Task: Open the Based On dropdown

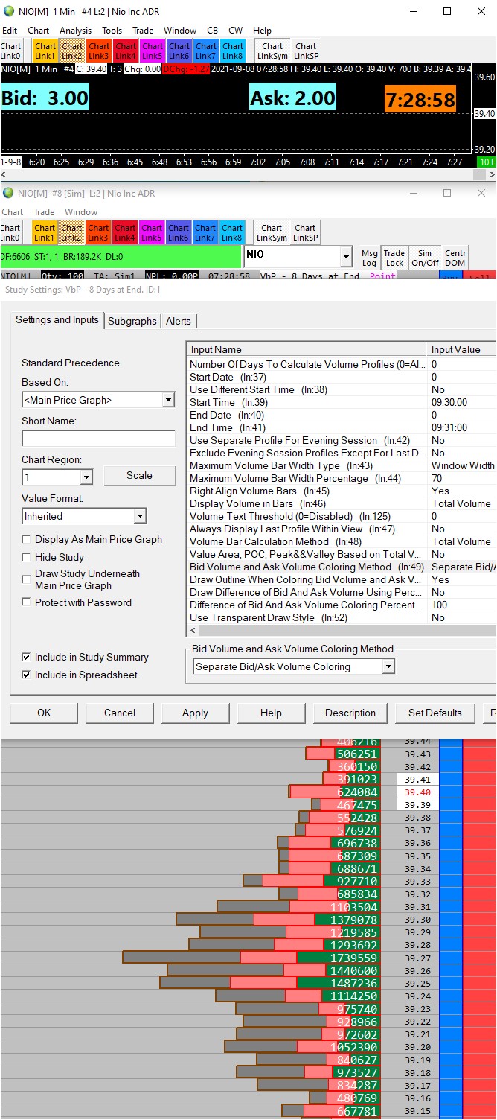Action: [x=168, y=401]
